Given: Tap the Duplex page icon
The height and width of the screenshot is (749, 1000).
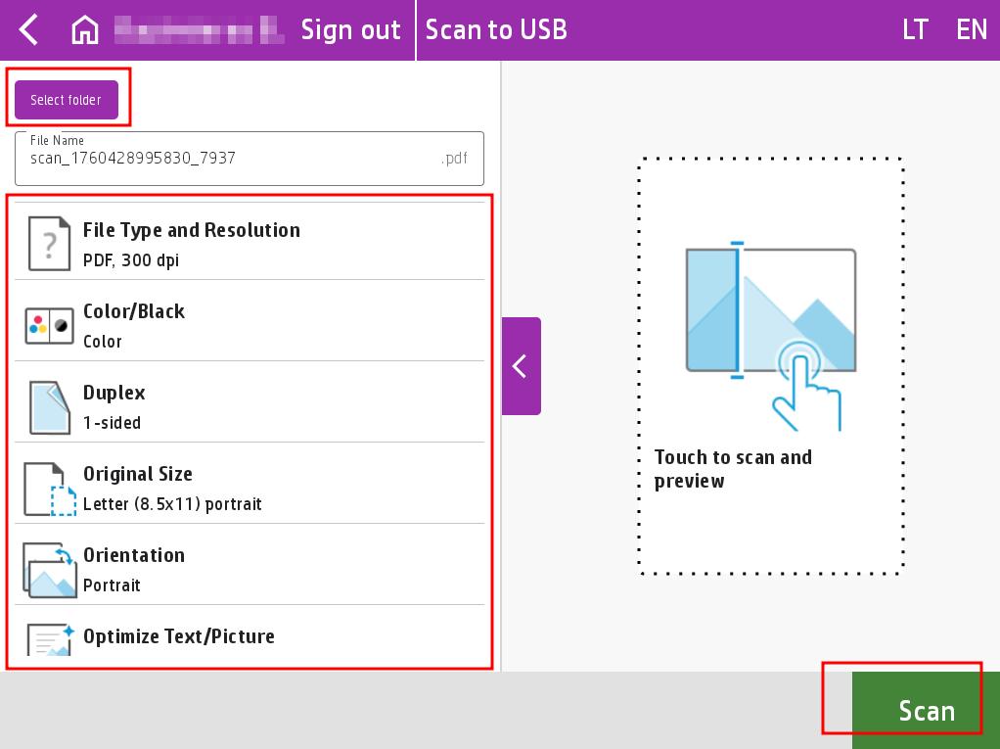Looking at the screenshot, I should 49,407.
